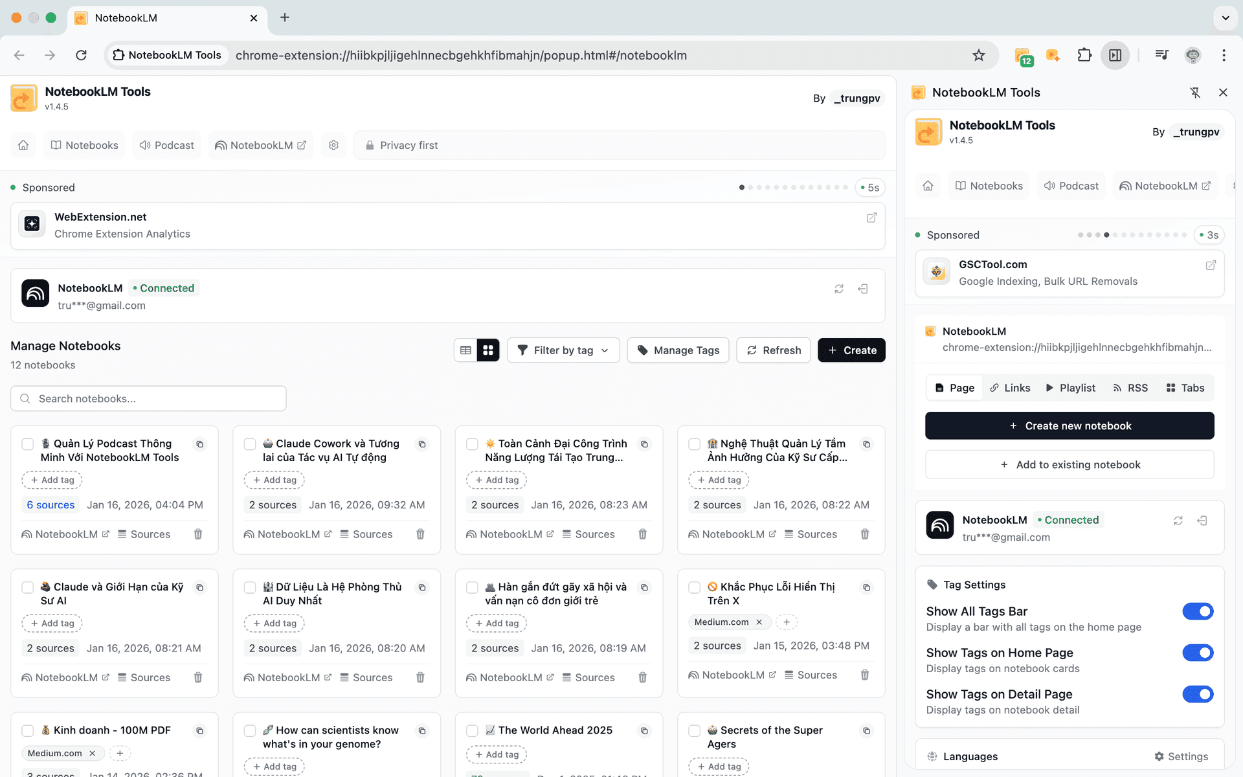Disable the Show All Tags Bar toggle
The width and height of the screenshot is (1243, 777).
click(x=1198, y=611)
